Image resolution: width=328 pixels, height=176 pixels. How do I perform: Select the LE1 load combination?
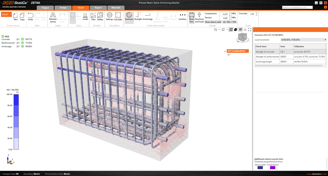point(229,55)
